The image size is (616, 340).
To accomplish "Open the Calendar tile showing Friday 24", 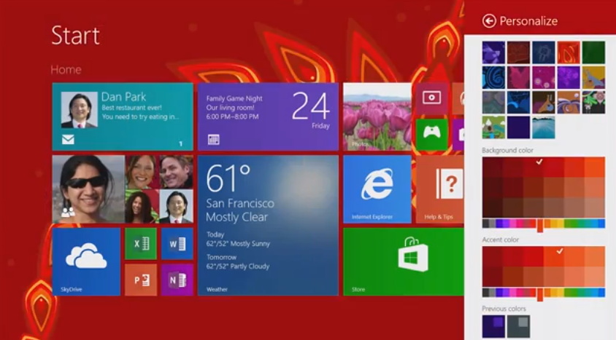I will tap(268, 116).
